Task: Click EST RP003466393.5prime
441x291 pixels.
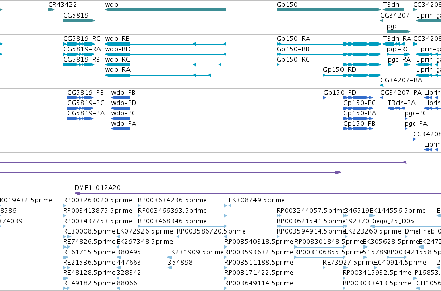Action: (172, 211)
